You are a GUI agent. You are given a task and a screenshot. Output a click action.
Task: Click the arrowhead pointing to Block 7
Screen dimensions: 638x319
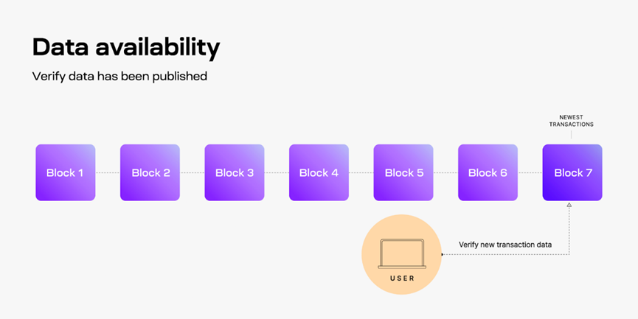tap(569, 205)
